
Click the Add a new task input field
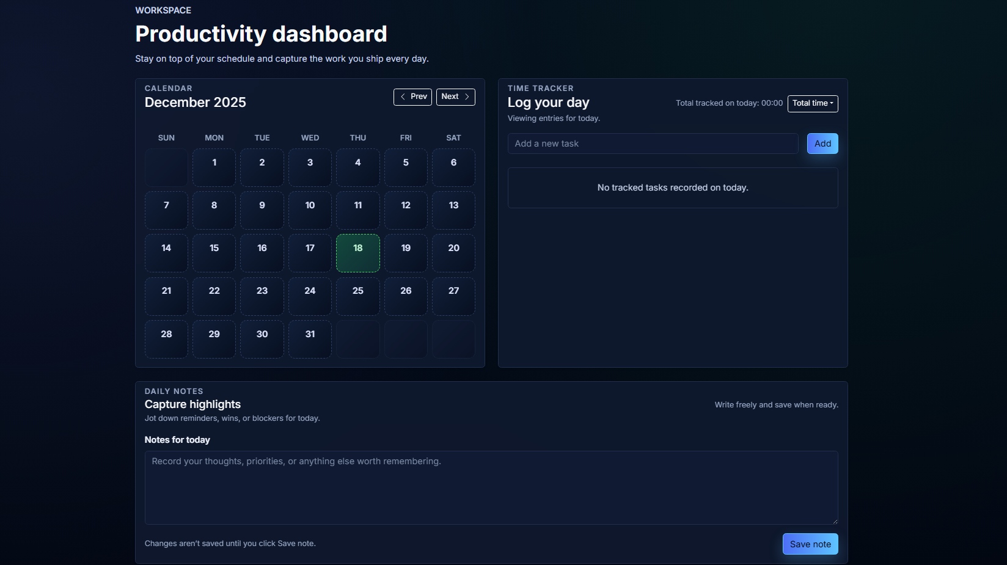click(x=653, y=144)
